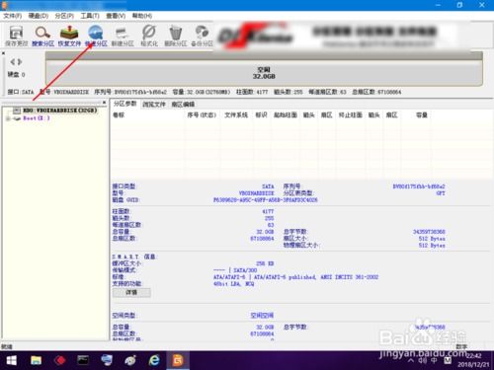Open the Recover Files (恢复文件) tool
The width and height of the screenshot is (494, 370).
[69, 36]
